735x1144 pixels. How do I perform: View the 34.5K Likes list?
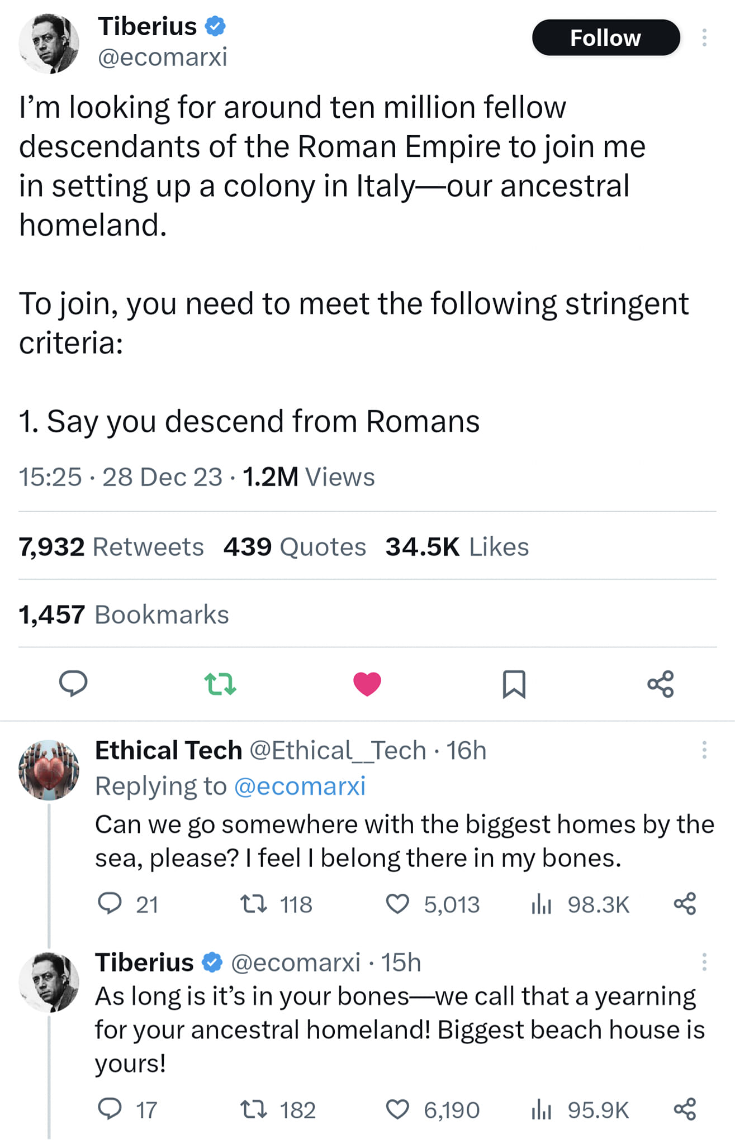pos(457,547)
